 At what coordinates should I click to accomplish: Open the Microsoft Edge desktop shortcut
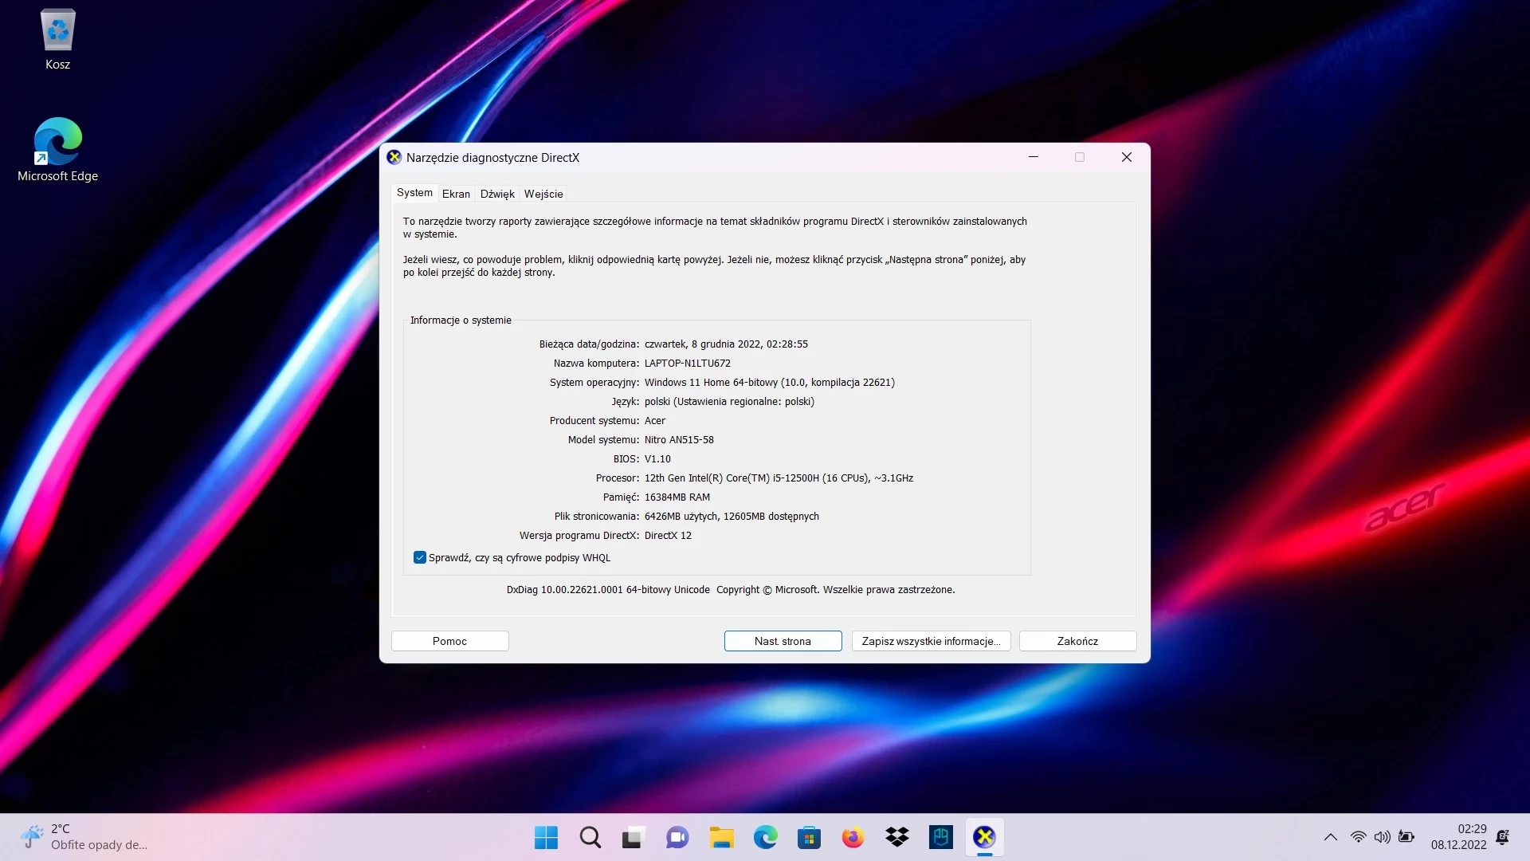point(57,150)
